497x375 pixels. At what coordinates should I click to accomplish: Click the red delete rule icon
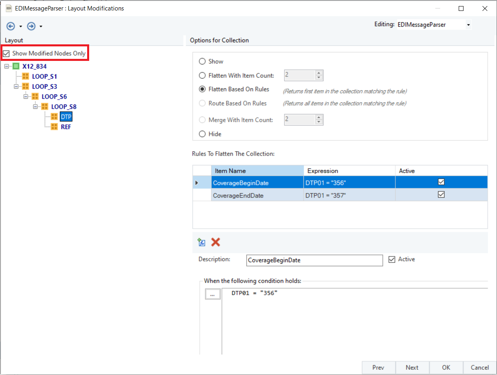click(216, 242)
